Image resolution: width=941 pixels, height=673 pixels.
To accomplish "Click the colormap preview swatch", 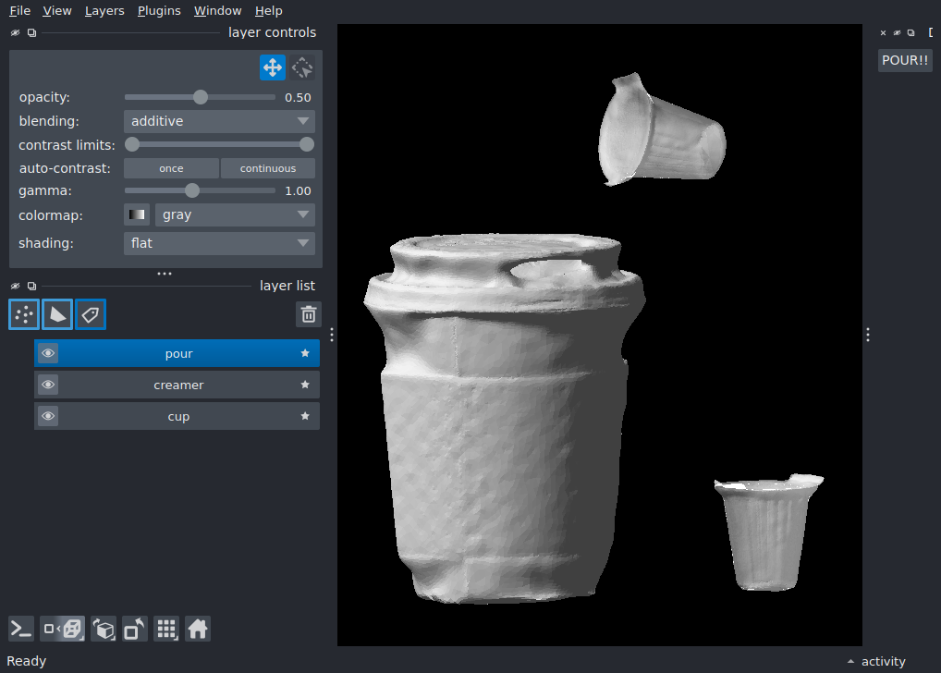I will (x=137, y=214).
